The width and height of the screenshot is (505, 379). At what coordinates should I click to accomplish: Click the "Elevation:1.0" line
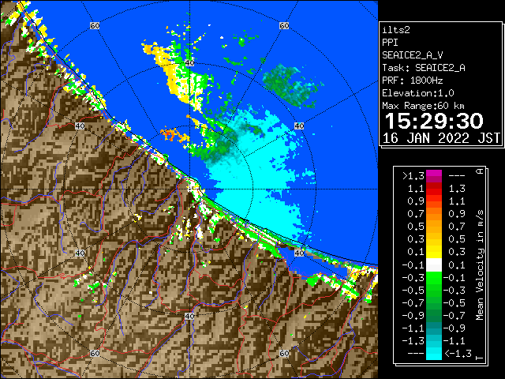pos(418,93)
